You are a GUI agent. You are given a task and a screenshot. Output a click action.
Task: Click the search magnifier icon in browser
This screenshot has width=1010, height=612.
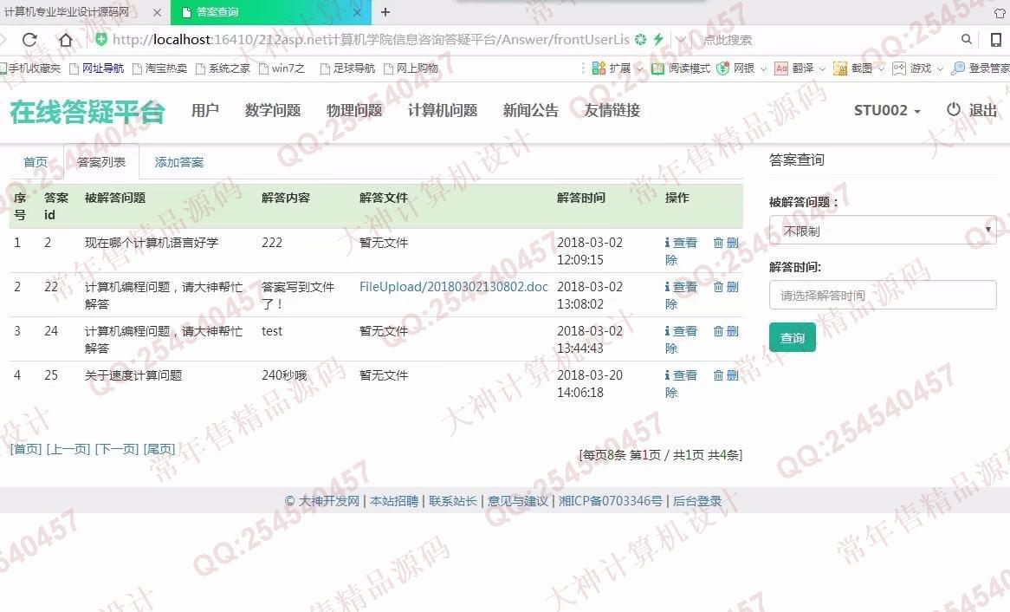[967, 40]
